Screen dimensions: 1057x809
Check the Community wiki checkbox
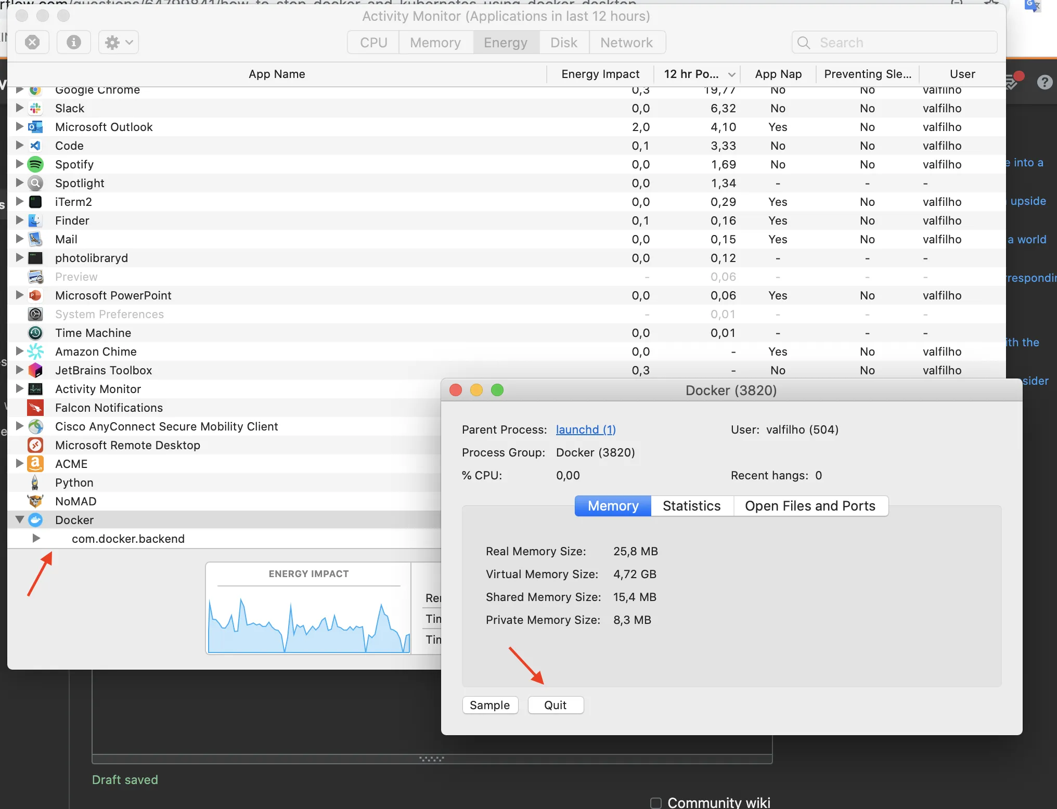pos(656,803)
